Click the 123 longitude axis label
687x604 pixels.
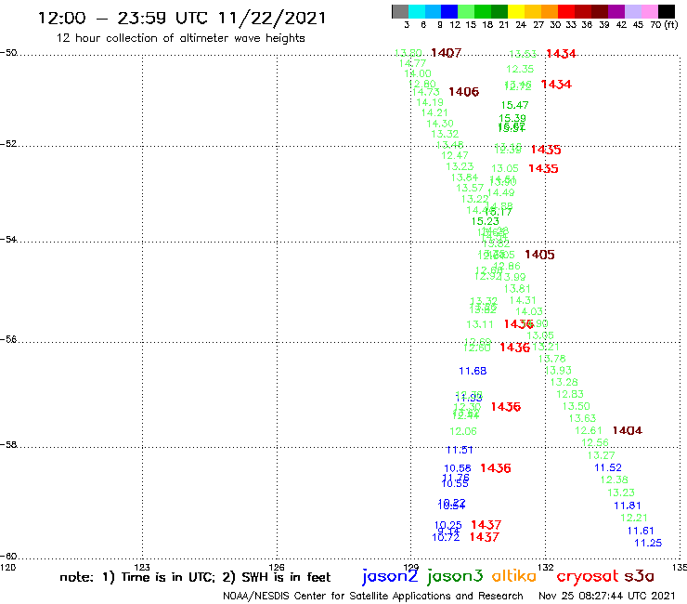tap(142, 567)
